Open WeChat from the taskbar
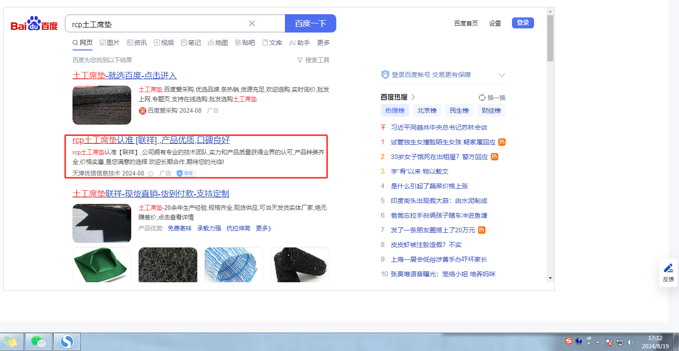679x351 pixels. [x=39, y=342]
